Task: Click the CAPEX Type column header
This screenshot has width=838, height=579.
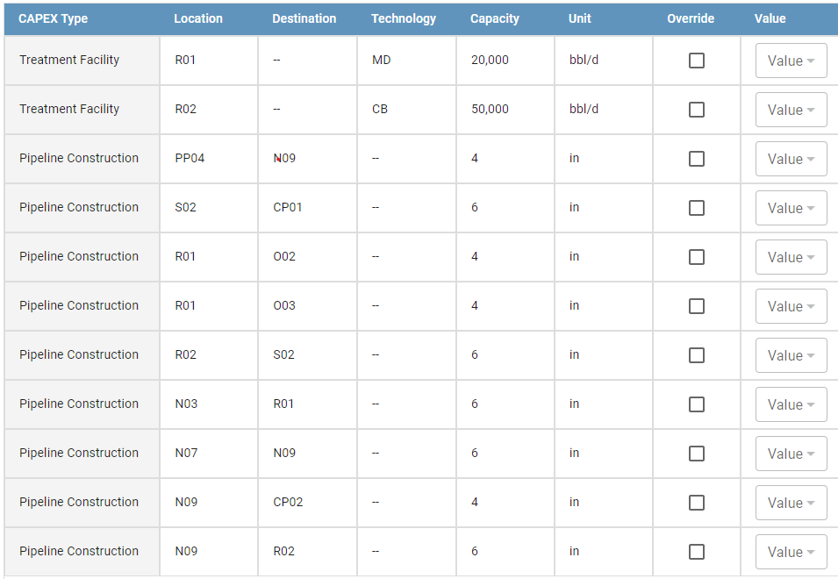Action: (x=53, y=18)
